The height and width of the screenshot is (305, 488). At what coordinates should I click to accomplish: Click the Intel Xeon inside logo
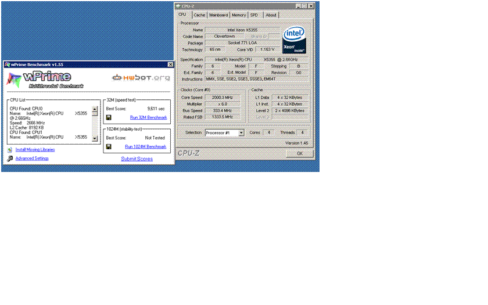[x=294, y=40]
